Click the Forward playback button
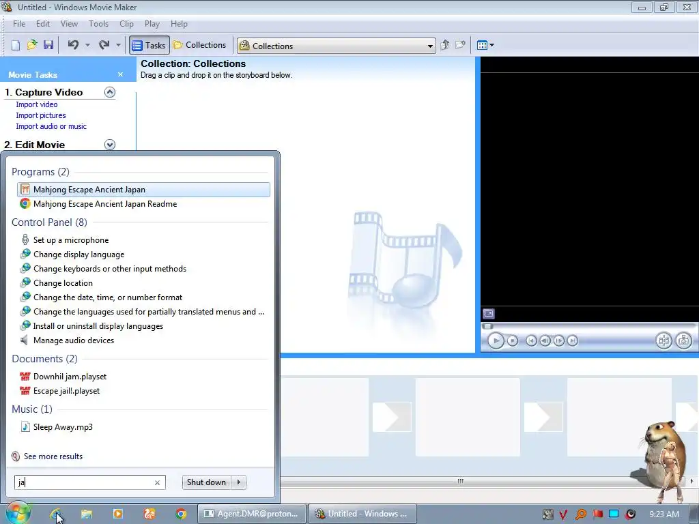Viewport: 699px width, 524px height. (x=573, y=341)
